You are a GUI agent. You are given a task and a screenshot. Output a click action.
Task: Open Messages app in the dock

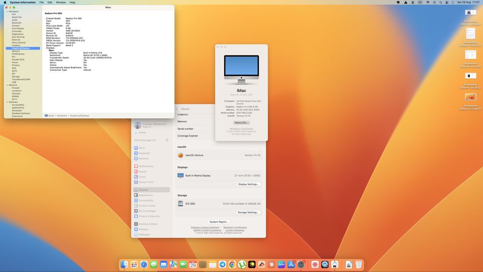(x=154, y=264)
